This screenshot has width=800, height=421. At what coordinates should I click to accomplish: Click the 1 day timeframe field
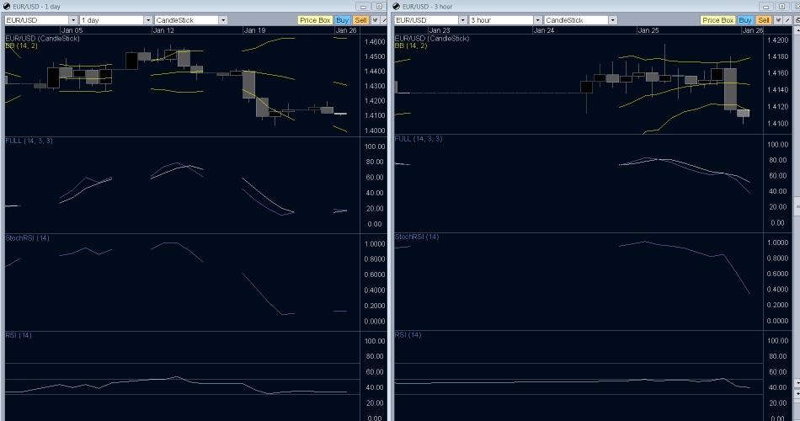(112, 20)
